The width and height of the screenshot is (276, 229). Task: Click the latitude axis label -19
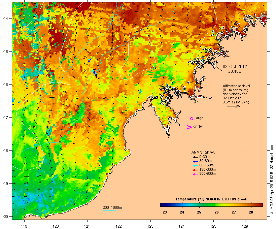(x=5, y=184)
